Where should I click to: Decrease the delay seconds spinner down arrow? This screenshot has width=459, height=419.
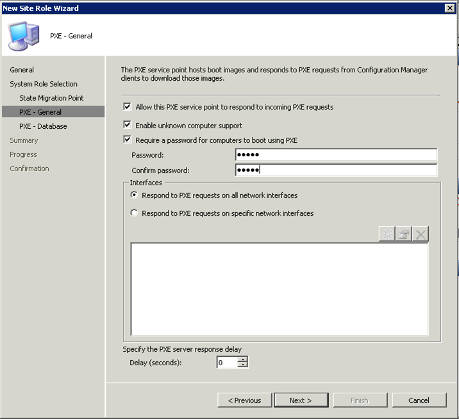pyautogui.click(x=243, y=365)
